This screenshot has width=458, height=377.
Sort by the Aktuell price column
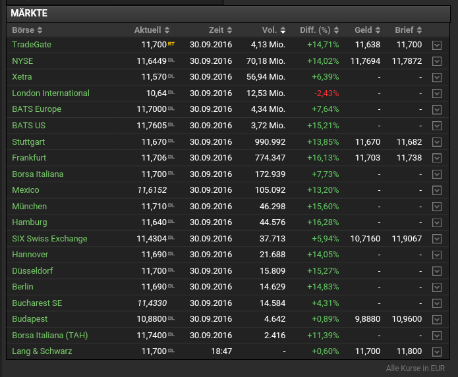[x=152, y=30]
